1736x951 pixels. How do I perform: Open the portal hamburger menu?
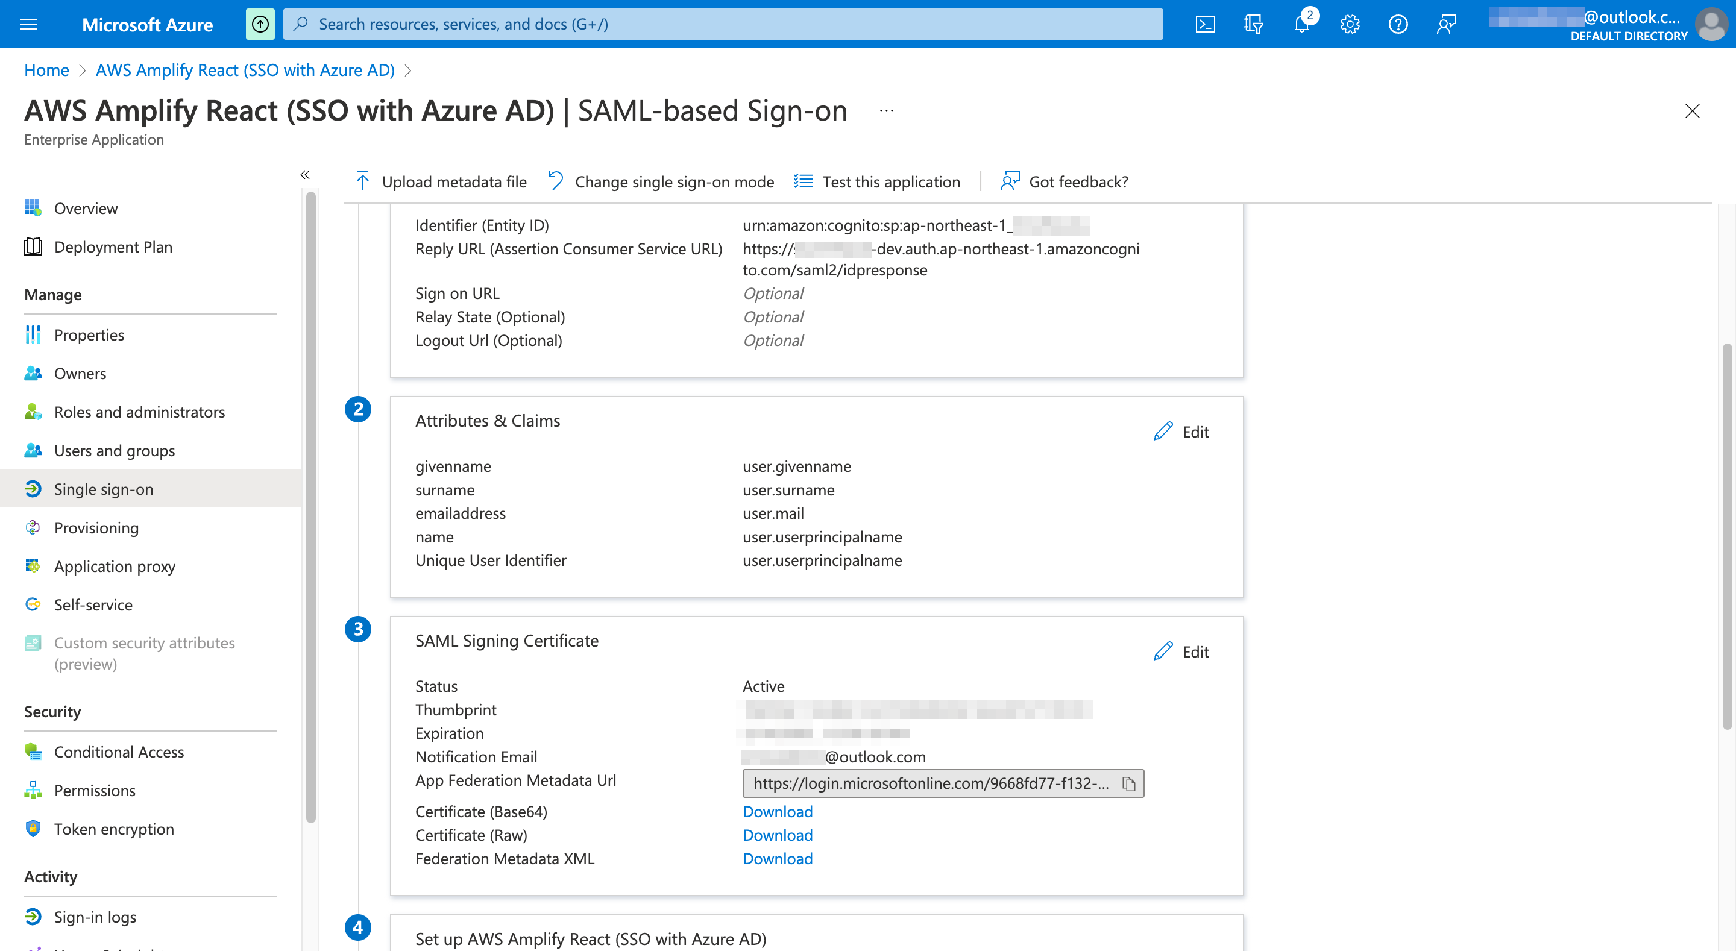click(28, 24)
